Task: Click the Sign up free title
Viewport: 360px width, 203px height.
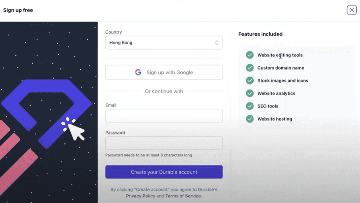Action: click(x=18, y=10)
